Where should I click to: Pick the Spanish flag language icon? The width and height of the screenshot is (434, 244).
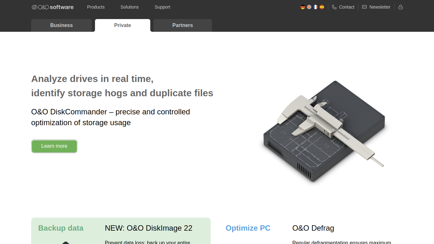pyautogui.click(x=322, y=7)
